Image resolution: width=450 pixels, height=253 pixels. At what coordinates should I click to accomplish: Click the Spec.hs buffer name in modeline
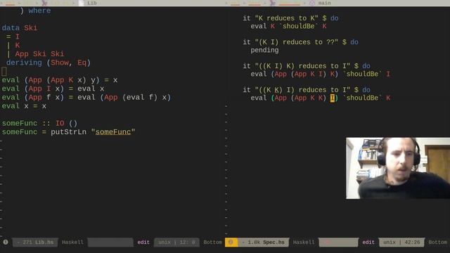coord(274,242)
